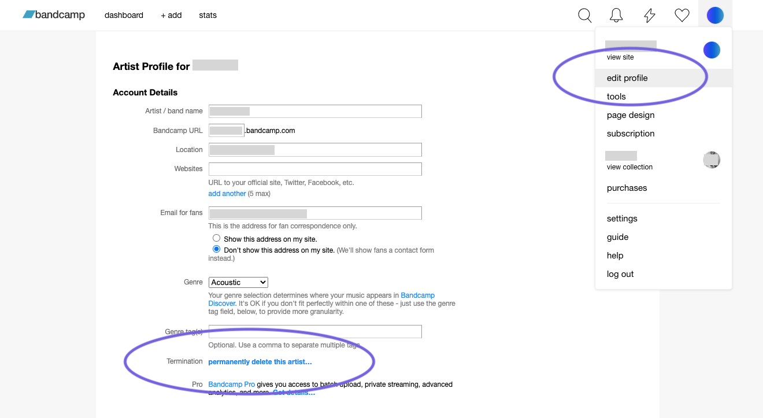The height and width of the screenshot is (418, 763).
Task: Open the search icon in top bar
Action: pos(584,15)
